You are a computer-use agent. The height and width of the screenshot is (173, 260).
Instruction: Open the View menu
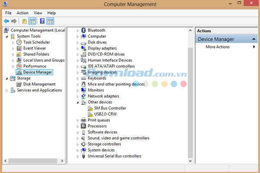(x=38, y=13)
